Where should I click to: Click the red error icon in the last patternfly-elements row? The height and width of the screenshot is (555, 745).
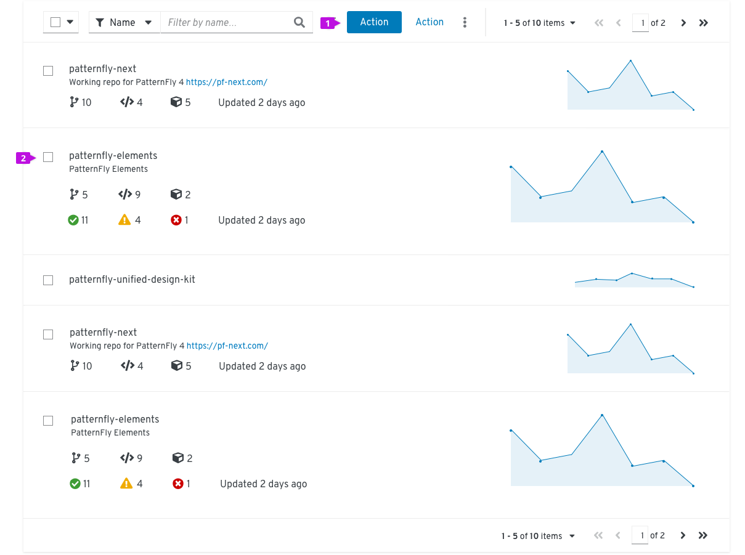[x=178, y=484]
